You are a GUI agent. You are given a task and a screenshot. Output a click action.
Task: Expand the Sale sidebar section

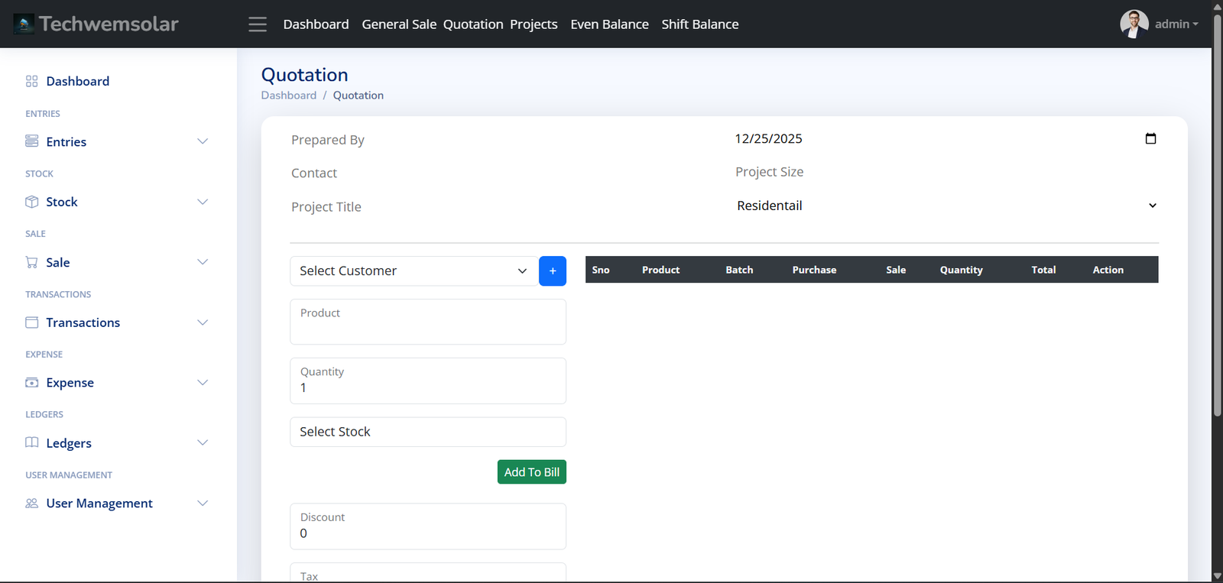(203, 262)
